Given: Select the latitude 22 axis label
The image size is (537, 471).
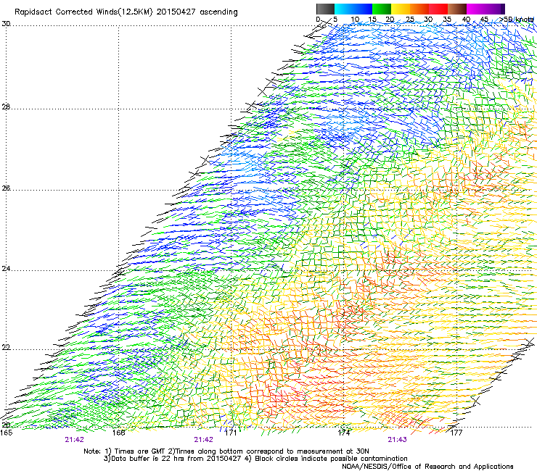Looking at the screenshot, I should [x=6, y=348].
